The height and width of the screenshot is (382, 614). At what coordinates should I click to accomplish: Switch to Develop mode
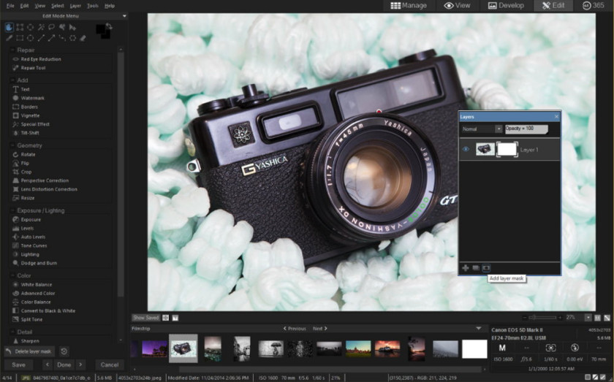[506, 6]
